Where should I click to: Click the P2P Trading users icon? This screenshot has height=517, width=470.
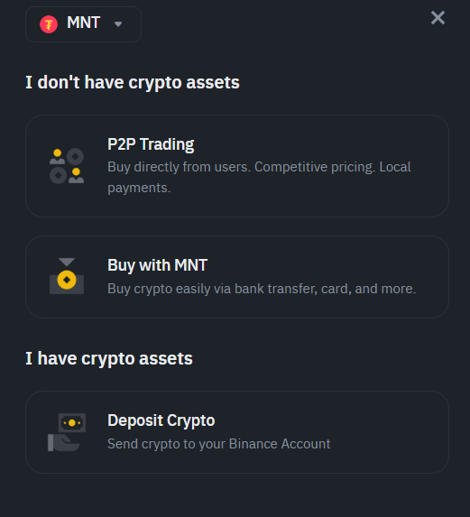[67, 166]
